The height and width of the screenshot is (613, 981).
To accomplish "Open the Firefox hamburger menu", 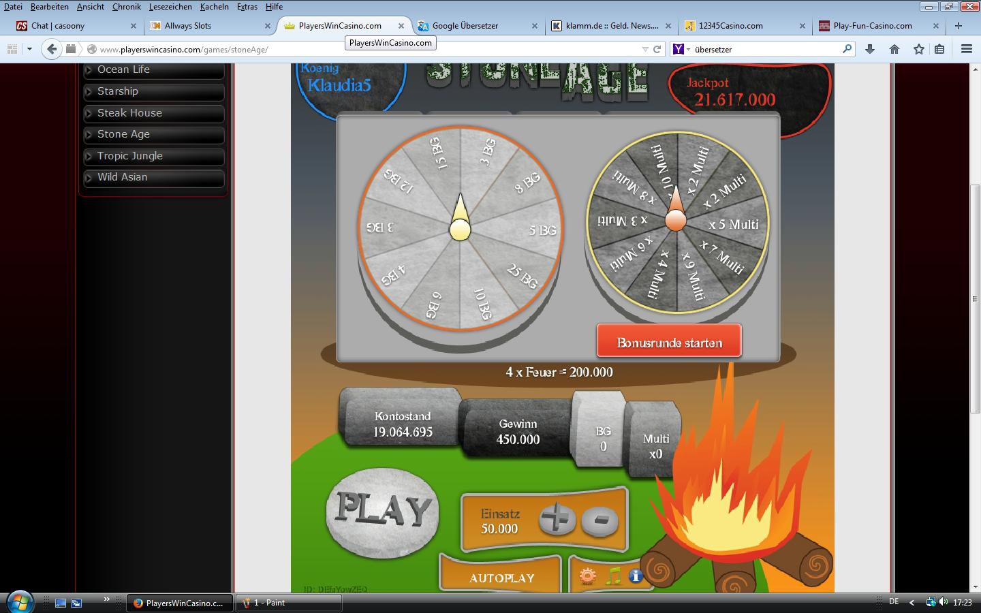I will point(966,49).
